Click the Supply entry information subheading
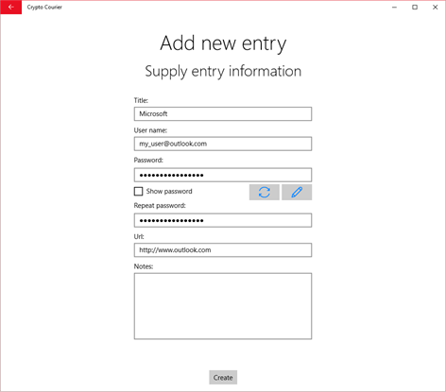This screenshot has height=392, width=446. (x=223, y=72)
